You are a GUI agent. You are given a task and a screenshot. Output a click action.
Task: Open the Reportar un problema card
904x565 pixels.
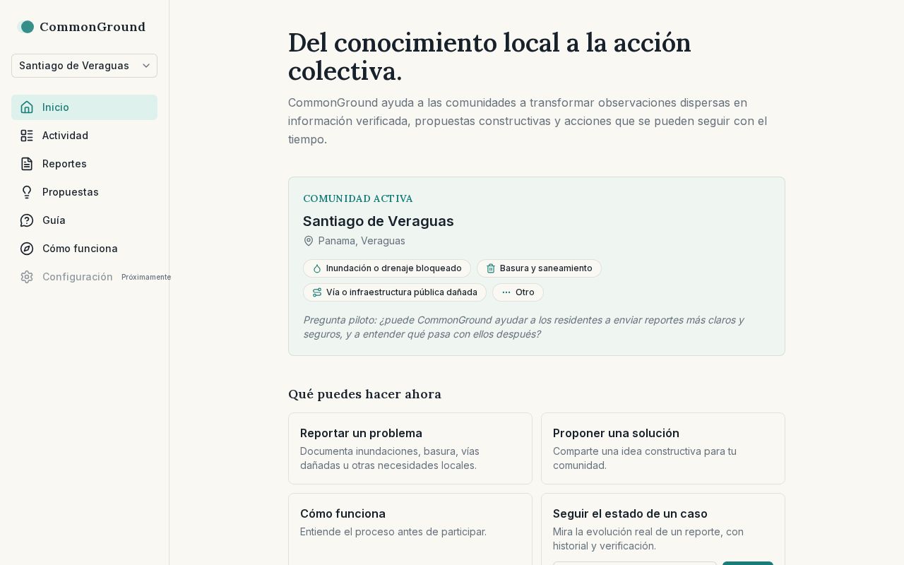410,448
